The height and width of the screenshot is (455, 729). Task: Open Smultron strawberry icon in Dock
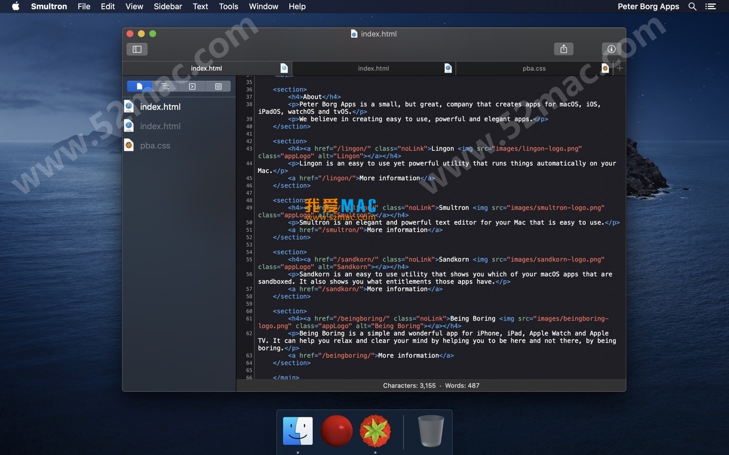pyautogui.click(x=375, y=431)
